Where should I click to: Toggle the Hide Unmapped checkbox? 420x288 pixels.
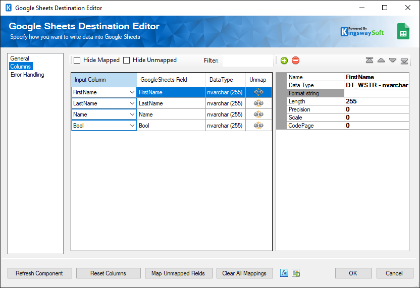pos(126,60)
